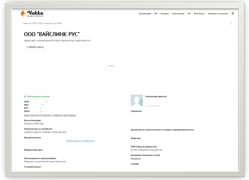Open the сведения о регистрации link
Screen dimensions: 249x180
64,115
